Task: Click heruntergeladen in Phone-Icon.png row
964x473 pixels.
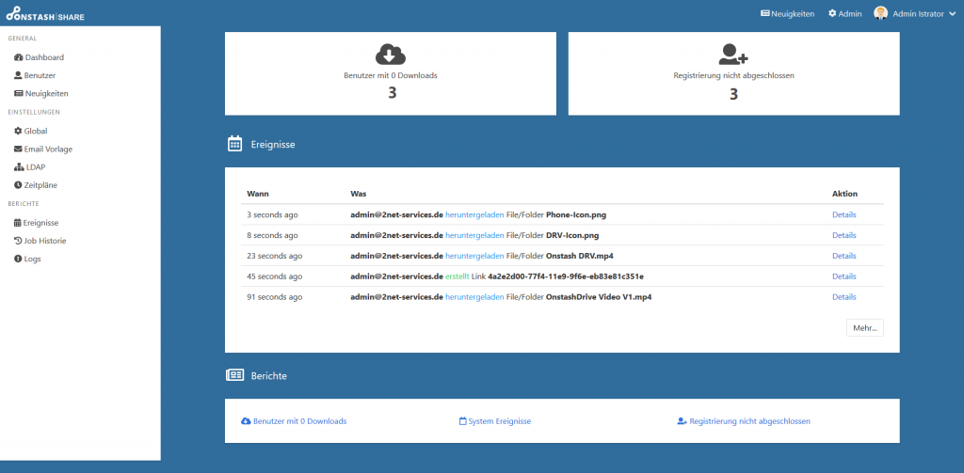Action: (474, 215)
